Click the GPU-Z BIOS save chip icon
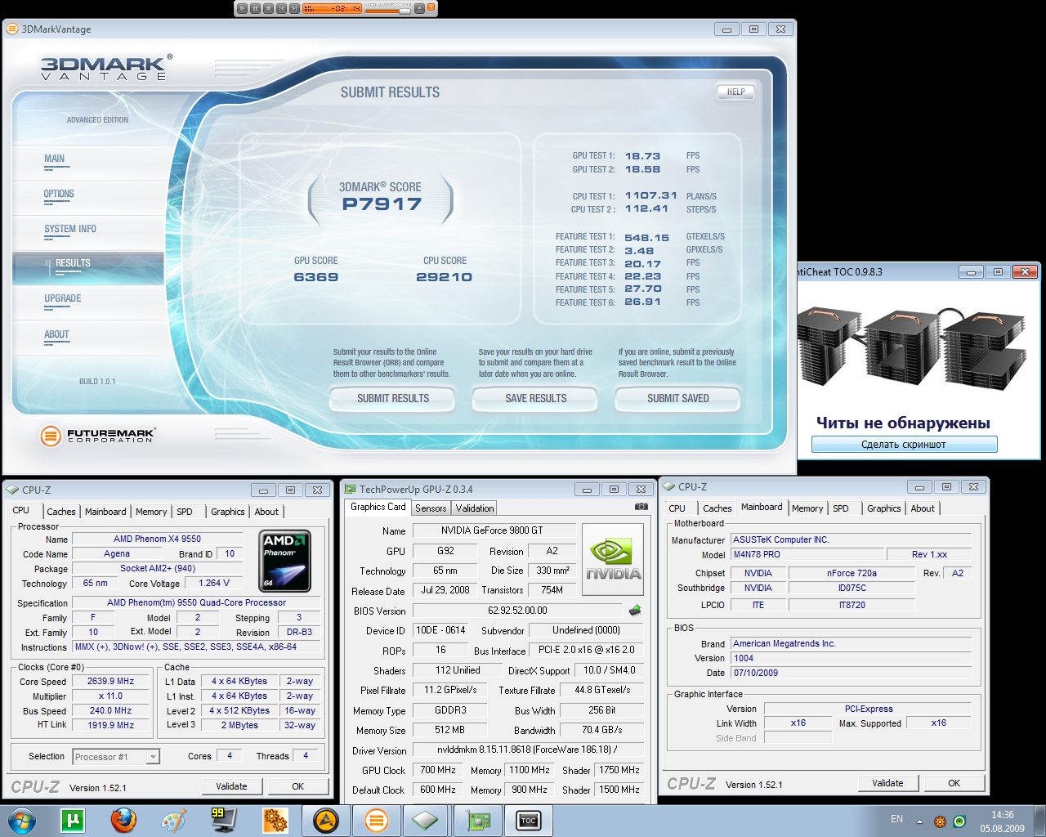 pos(635,611)
